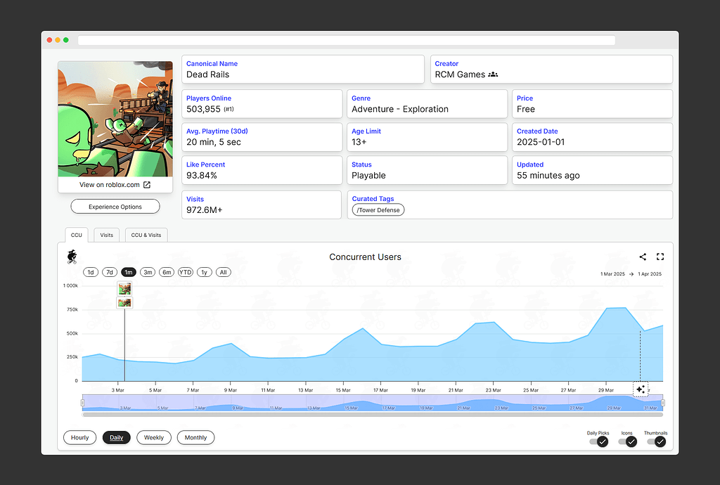Click the fullscreen expand icon on the chart
Image resolution: width=720 pixels, height=485 pixels.
point(660,257)
